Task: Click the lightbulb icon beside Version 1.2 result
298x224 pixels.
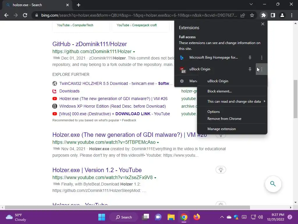Action: 221,170
